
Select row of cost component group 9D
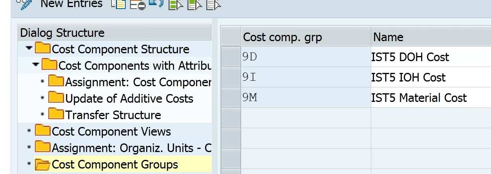click(x=231, y=57)
